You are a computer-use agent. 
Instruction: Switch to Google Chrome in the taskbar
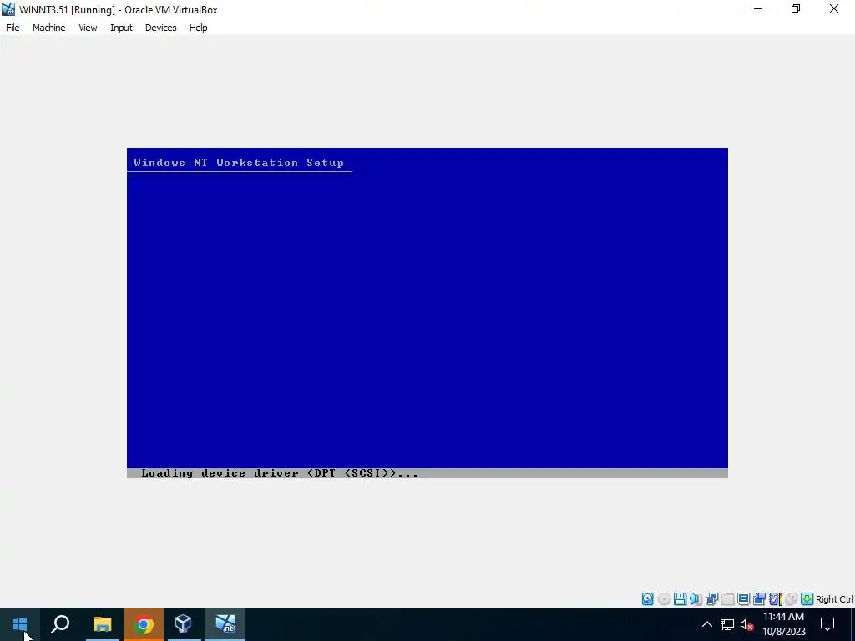(x=143, y=624)
